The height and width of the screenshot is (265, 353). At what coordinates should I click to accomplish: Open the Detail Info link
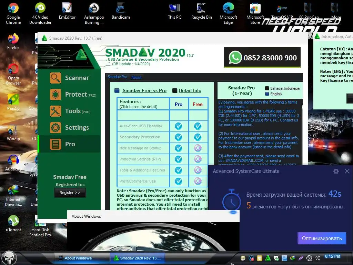click(190, 91)
